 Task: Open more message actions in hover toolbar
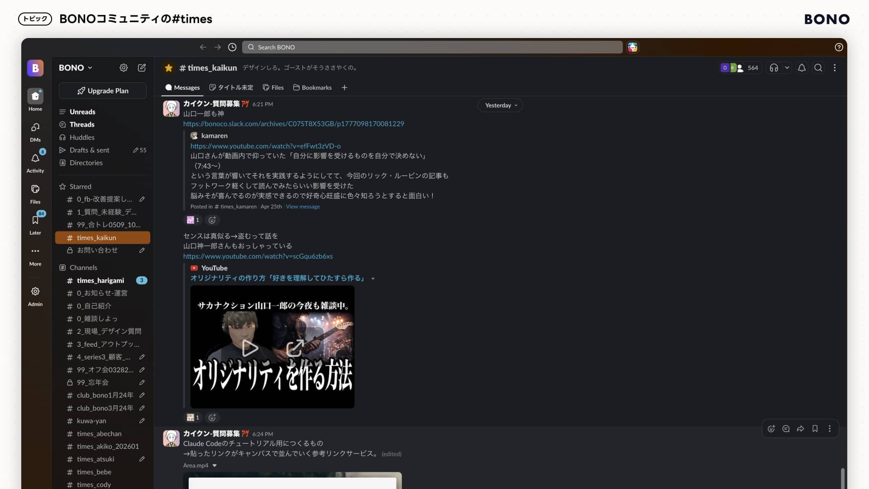[829, 429]
